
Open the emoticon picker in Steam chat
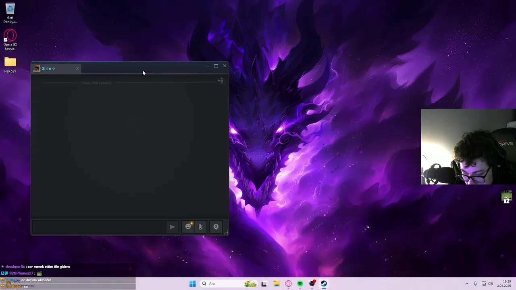[188, 227]
